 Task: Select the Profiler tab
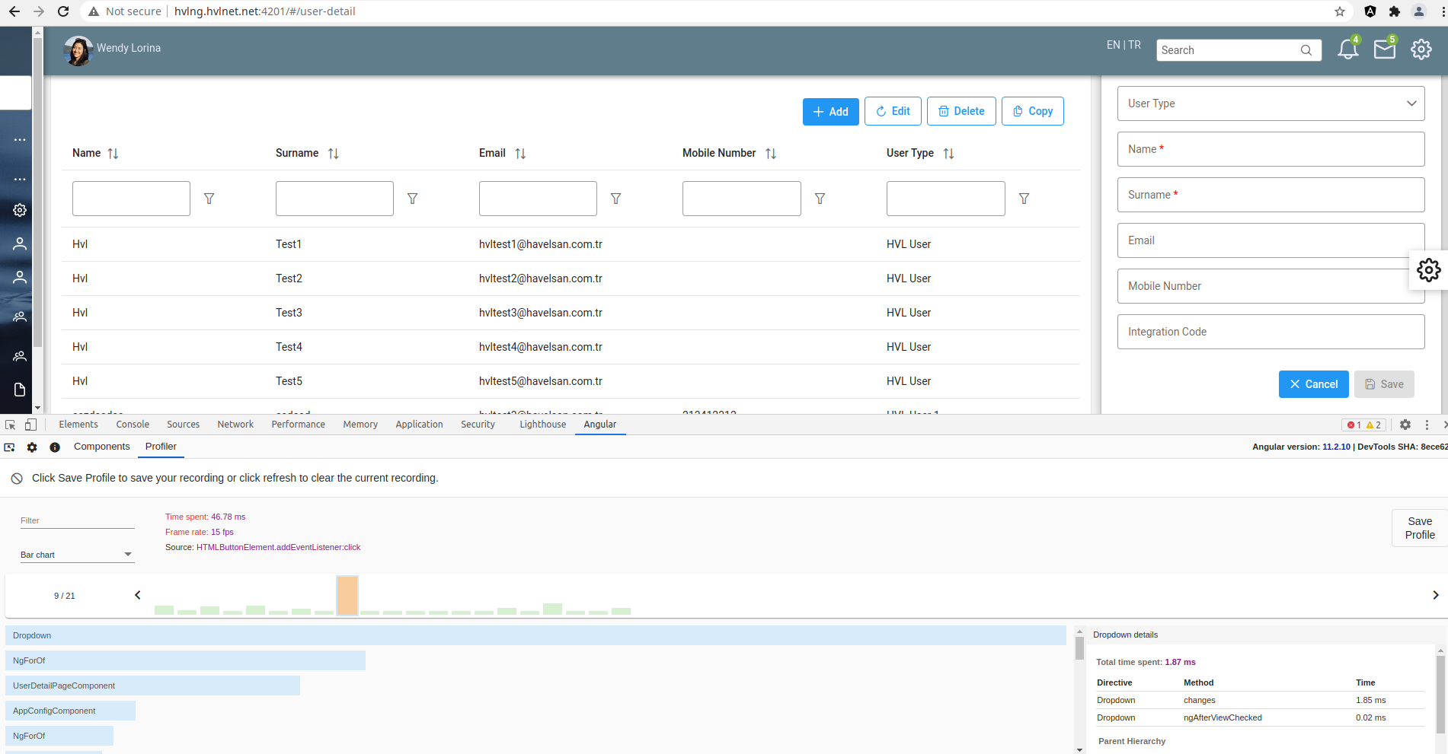pyautogui.click(x=161, y=447)
